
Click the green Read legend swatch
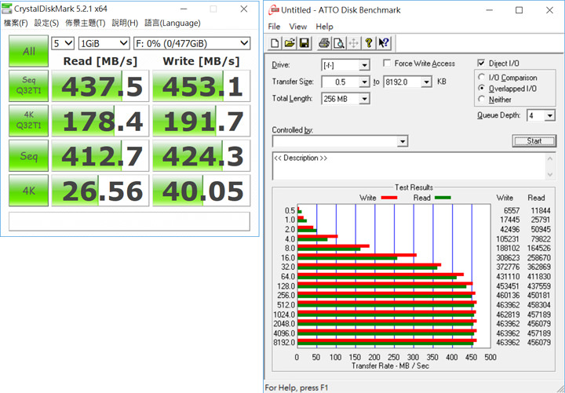point(443,198)
